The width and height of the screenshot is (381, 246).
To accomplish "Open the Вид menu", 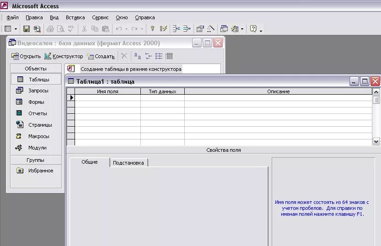I will pos(54,17).
